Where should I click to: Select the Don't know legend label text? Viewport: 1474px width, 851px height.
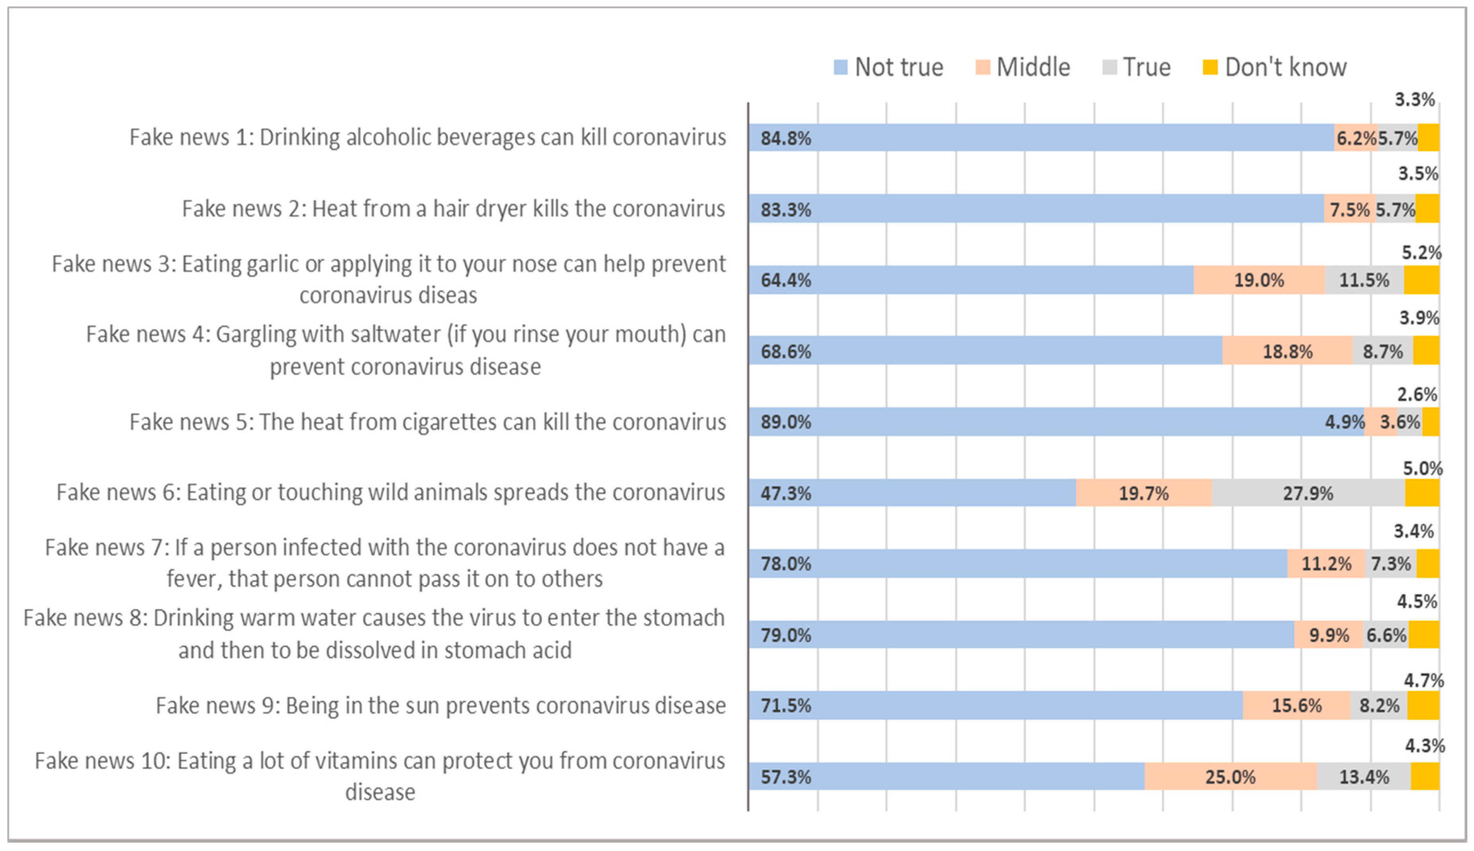1285,68
